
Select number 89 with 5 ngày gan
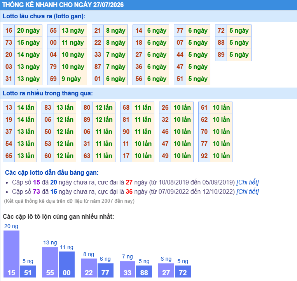(221, 55)
